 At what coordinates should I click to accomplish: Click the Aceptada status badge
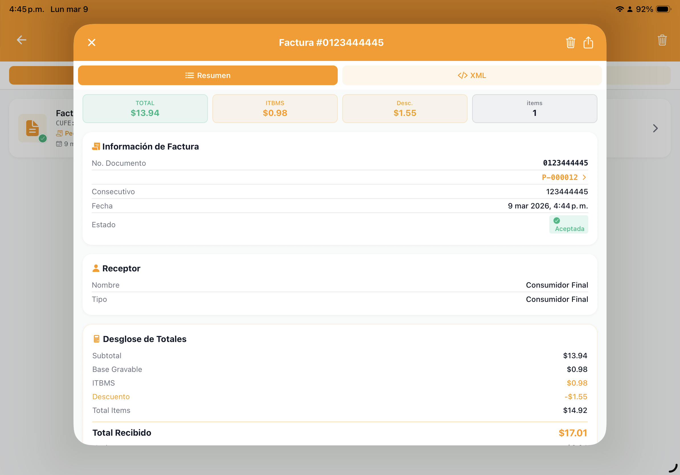click(568, 224)
